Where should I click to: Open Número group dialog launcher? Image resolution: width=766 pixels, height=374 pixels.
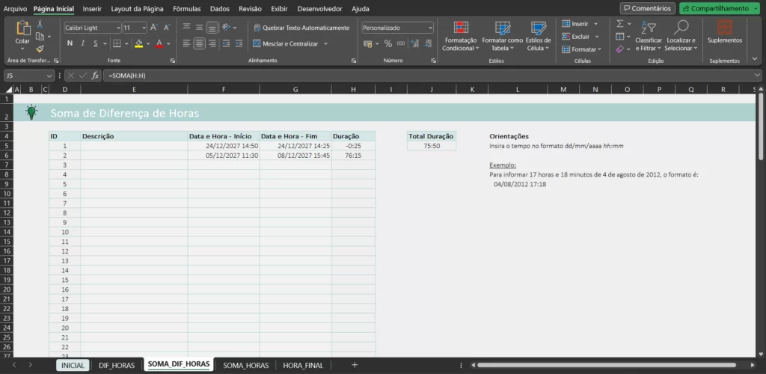(433, 61)
